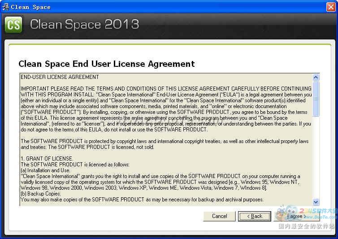The height and width of the screenshot is (239, 338).
Task: Close the Clean Space installer window
Action: (331, 7)
